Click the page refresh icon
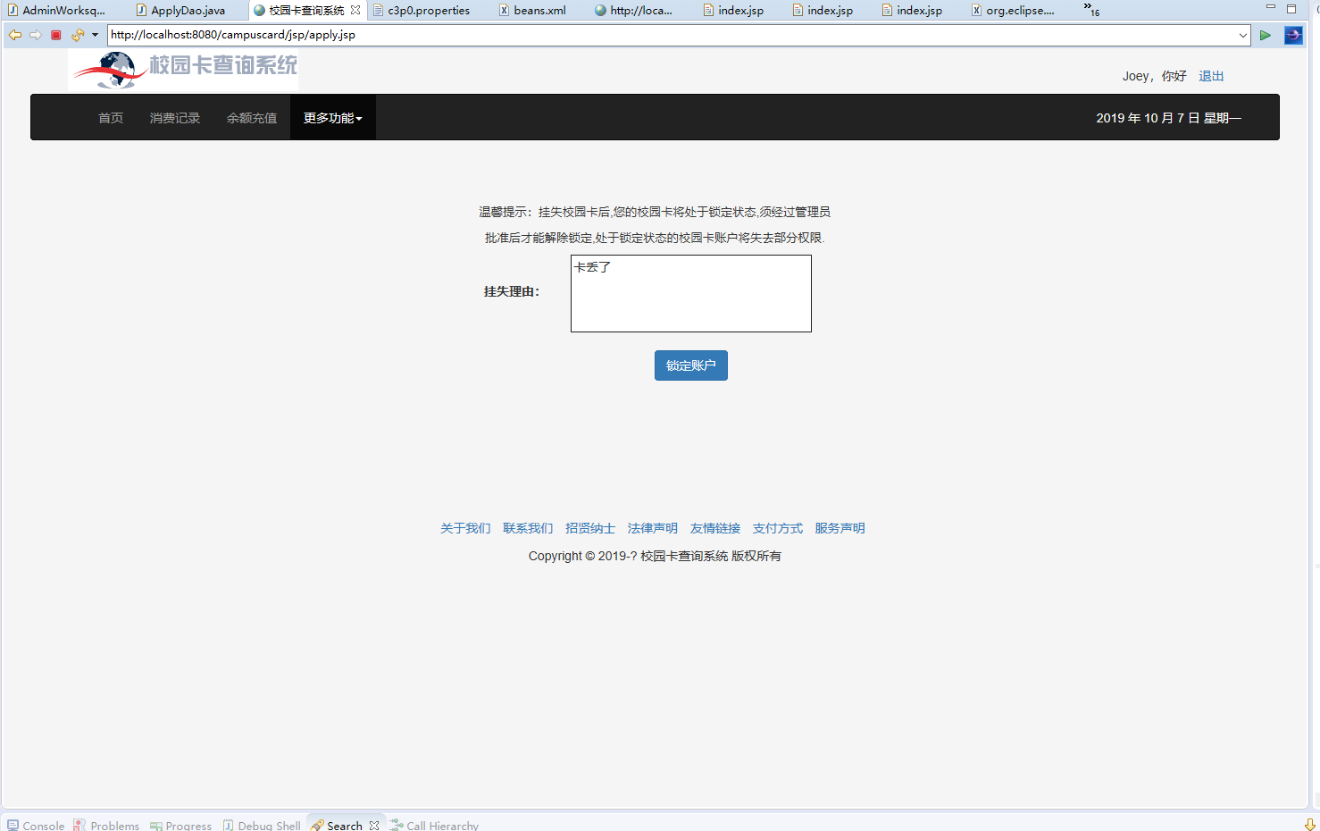Screen dimensions: 1320x831 (x=76, y=33)
